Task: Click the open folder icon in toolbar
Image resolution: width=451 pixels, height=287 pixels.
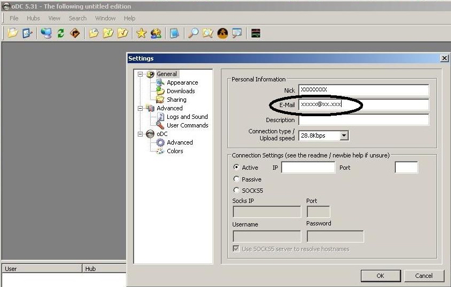Action: pos(12,33)
